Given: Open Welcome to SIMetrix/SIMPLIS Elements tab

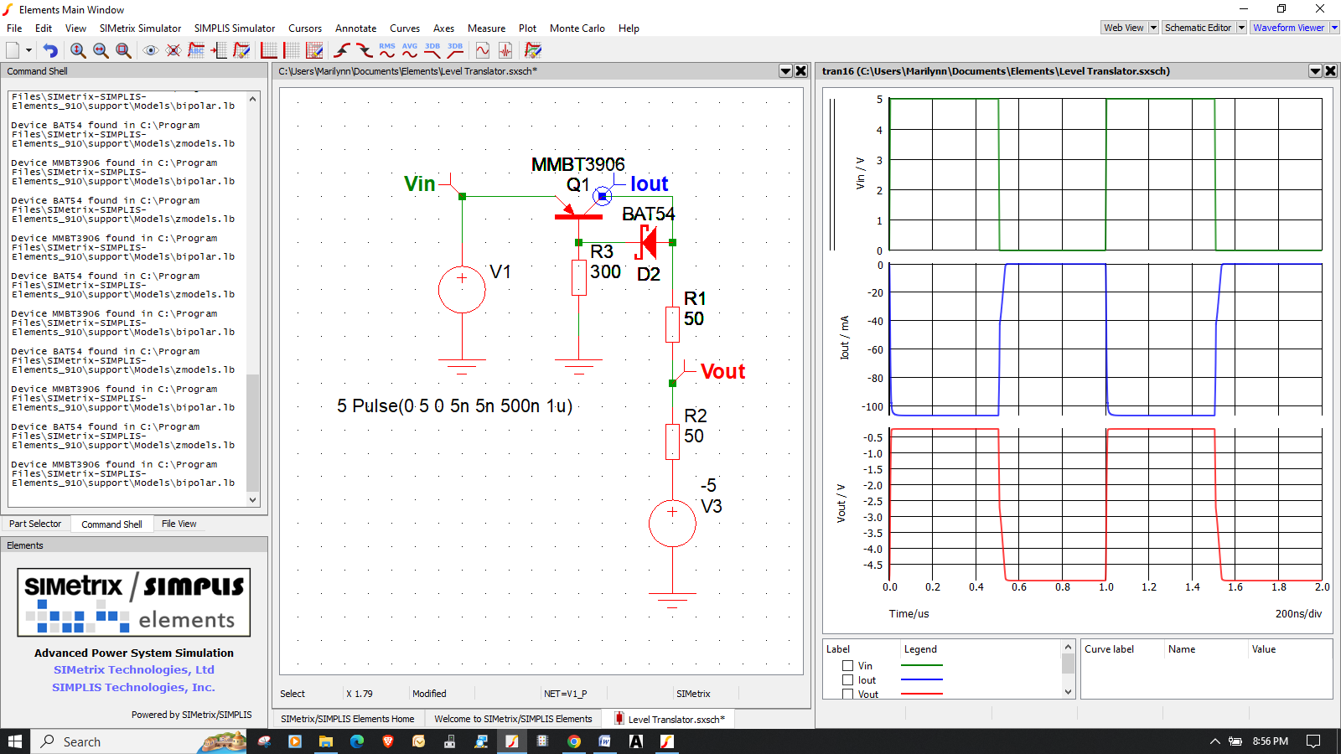Looking at the screenshot, I should (x=513, y=719).
